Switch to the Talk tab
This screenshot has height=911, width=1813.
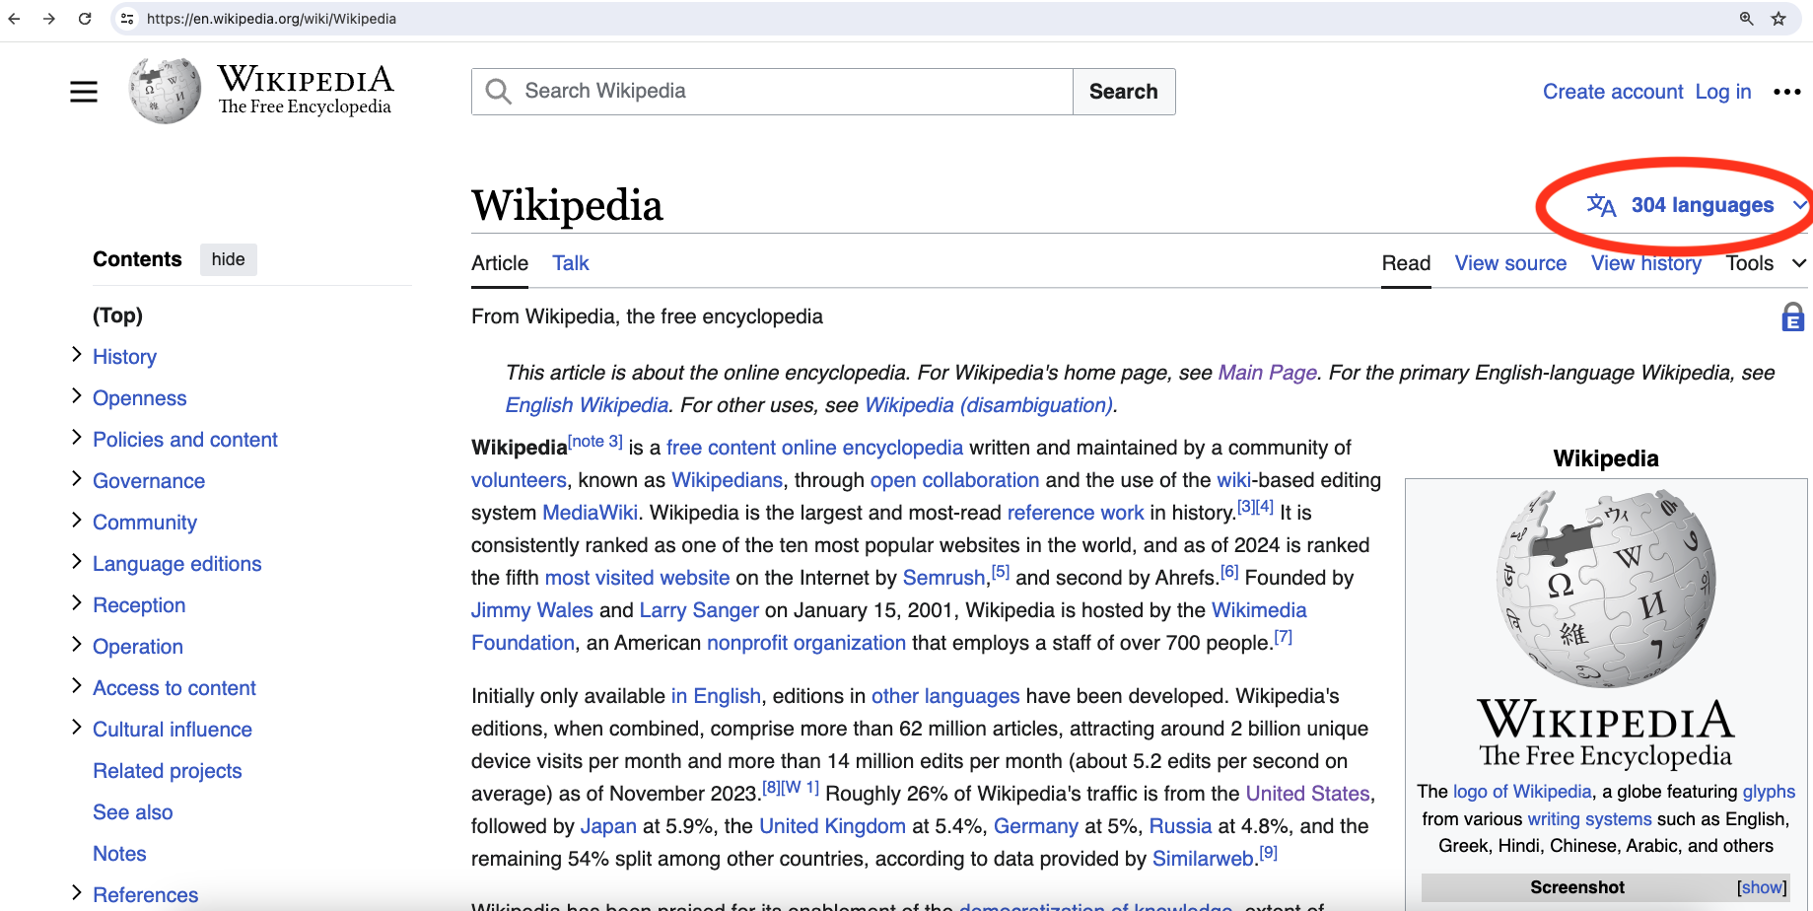point(571,263)
